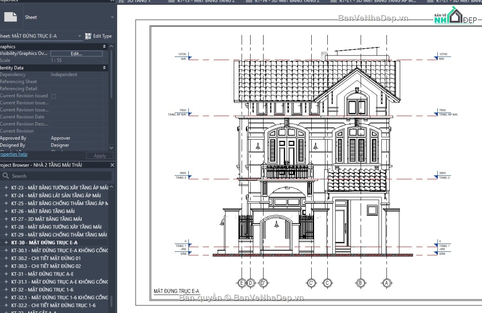Close the Project Browser panel

[x=112, y=165]
